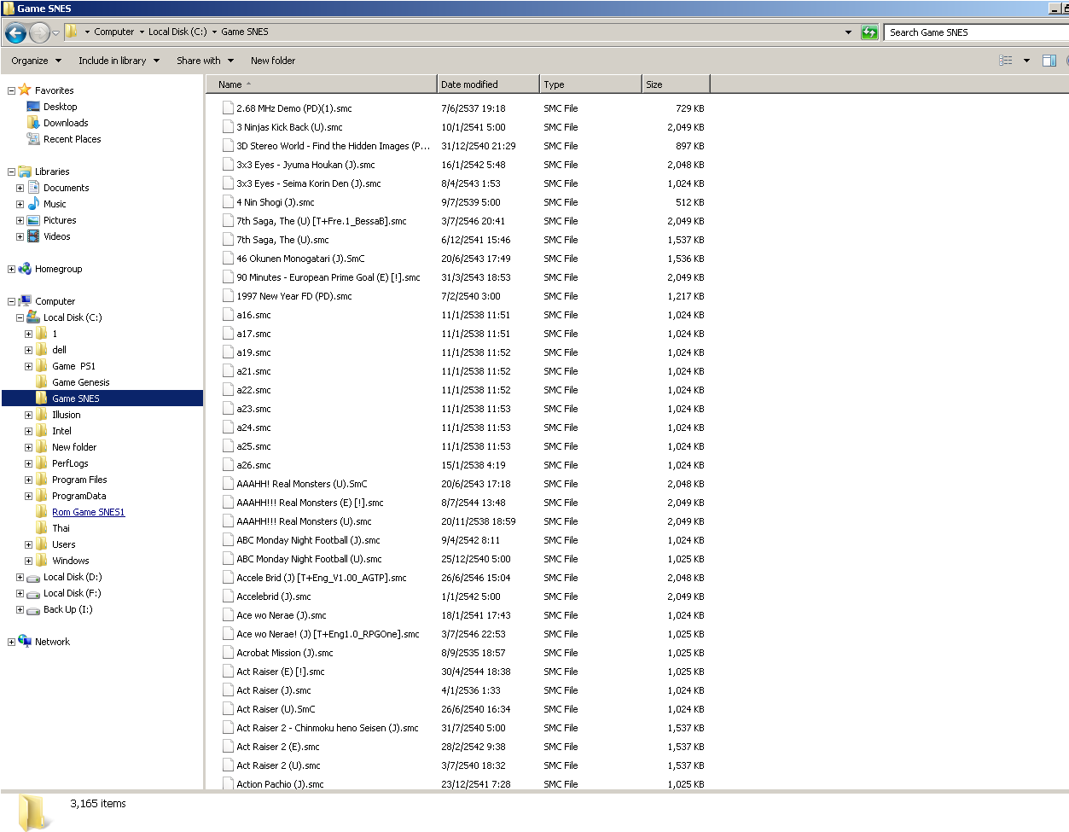
Task: Select file 46 Okunen Monogatari (J).SmC
Action: [300, 259]
